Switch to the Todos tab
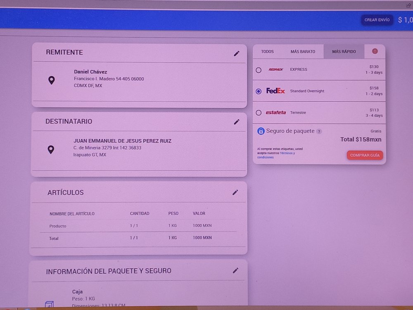The width and height of the screenshot is (413, 310). [267, 52]
